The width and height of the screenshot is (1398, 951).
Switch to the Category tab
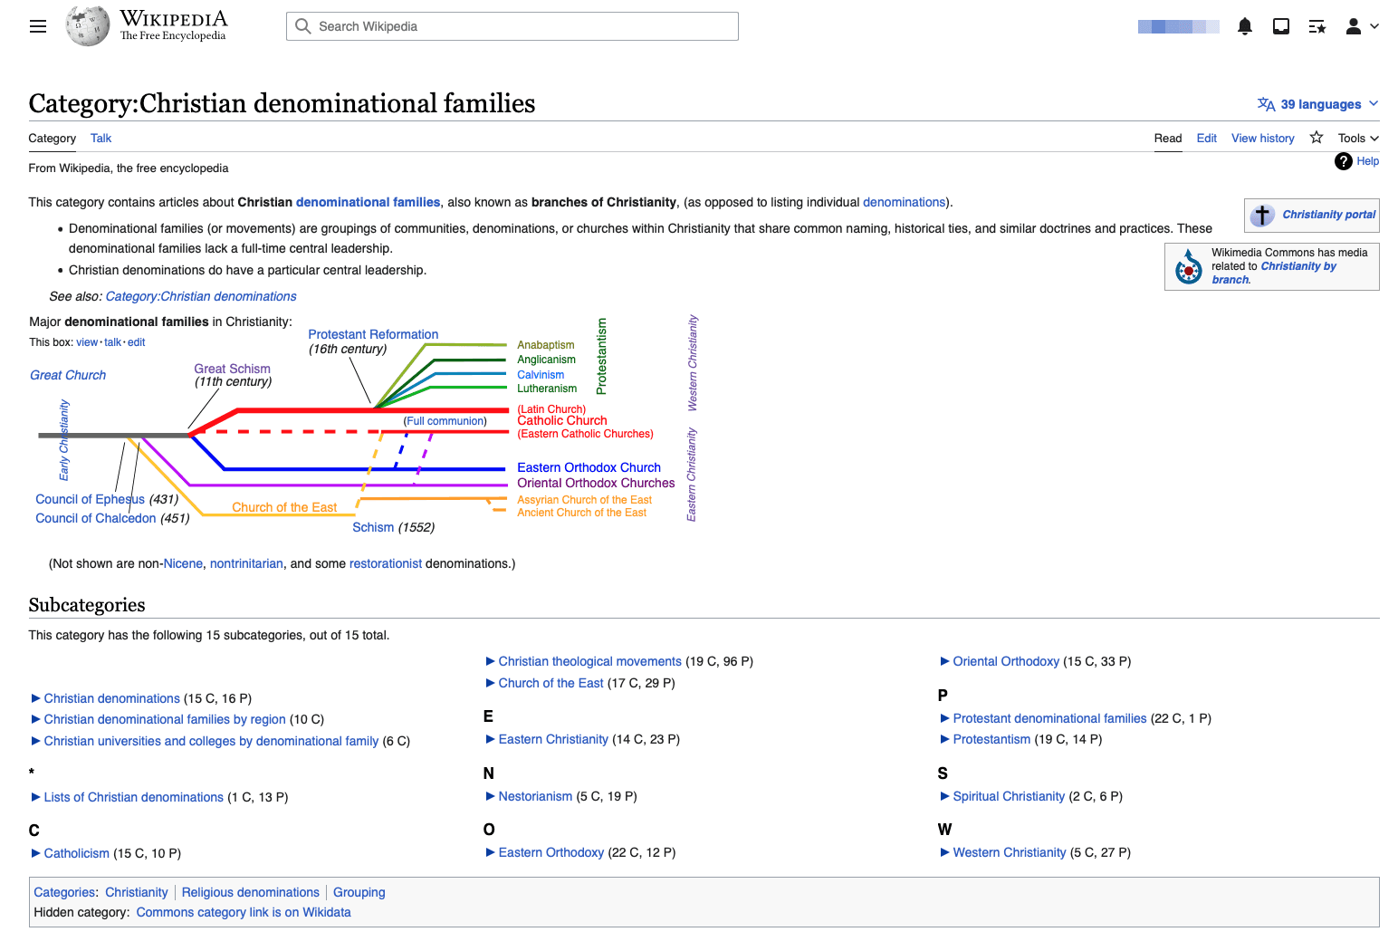coord(53,139)
